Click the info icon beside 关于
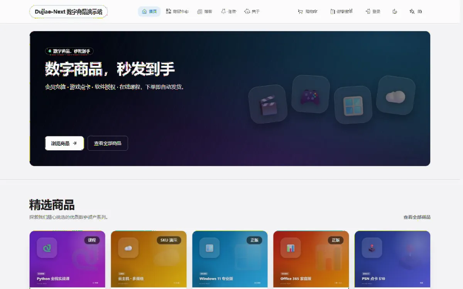The height and width of the screenshot is (289, 463). (247, 12)
